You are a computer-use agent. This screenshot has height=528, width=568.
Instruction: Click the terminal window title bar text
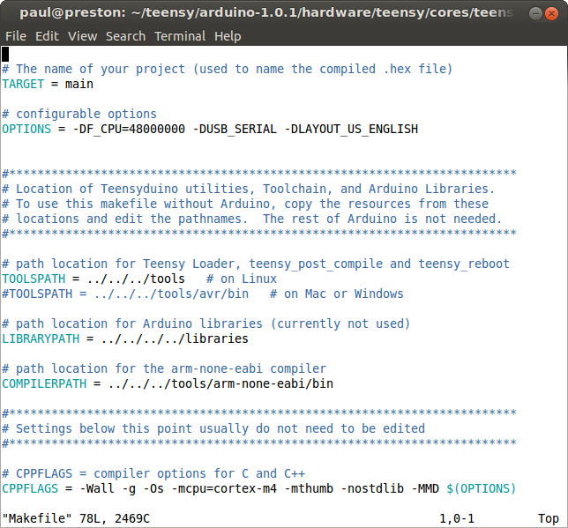point(266,12)
